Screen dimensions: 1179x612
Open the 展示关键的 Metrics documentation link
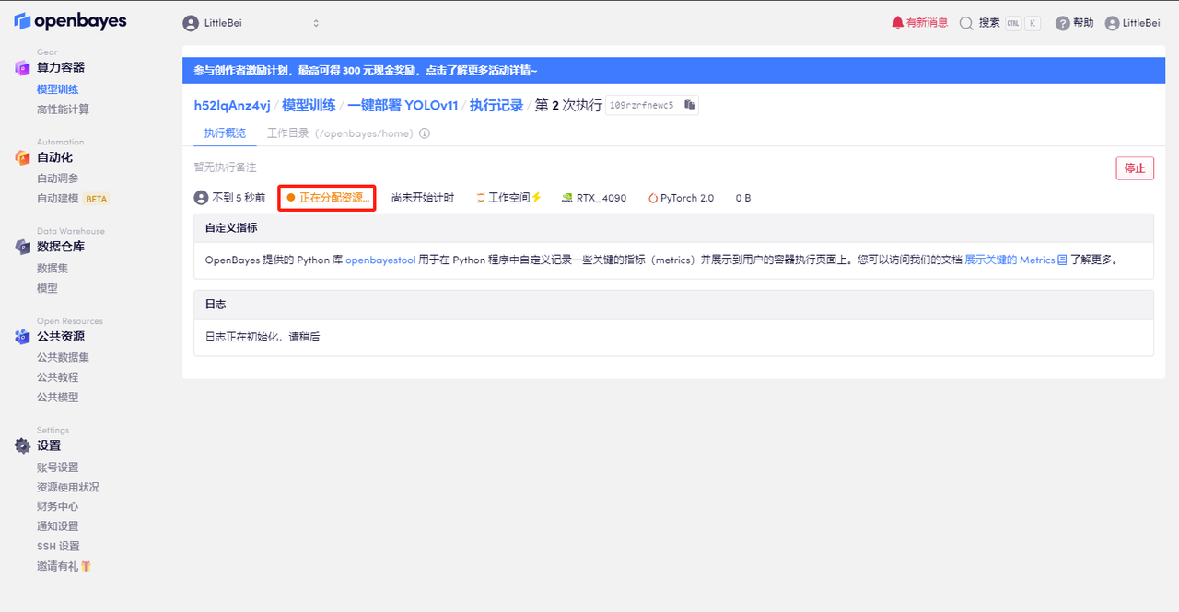pos(1010,260)
